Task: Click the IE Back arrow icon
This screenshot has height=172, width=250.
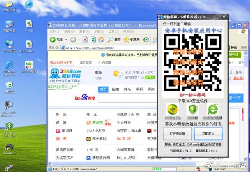Action: coord(52,40)
